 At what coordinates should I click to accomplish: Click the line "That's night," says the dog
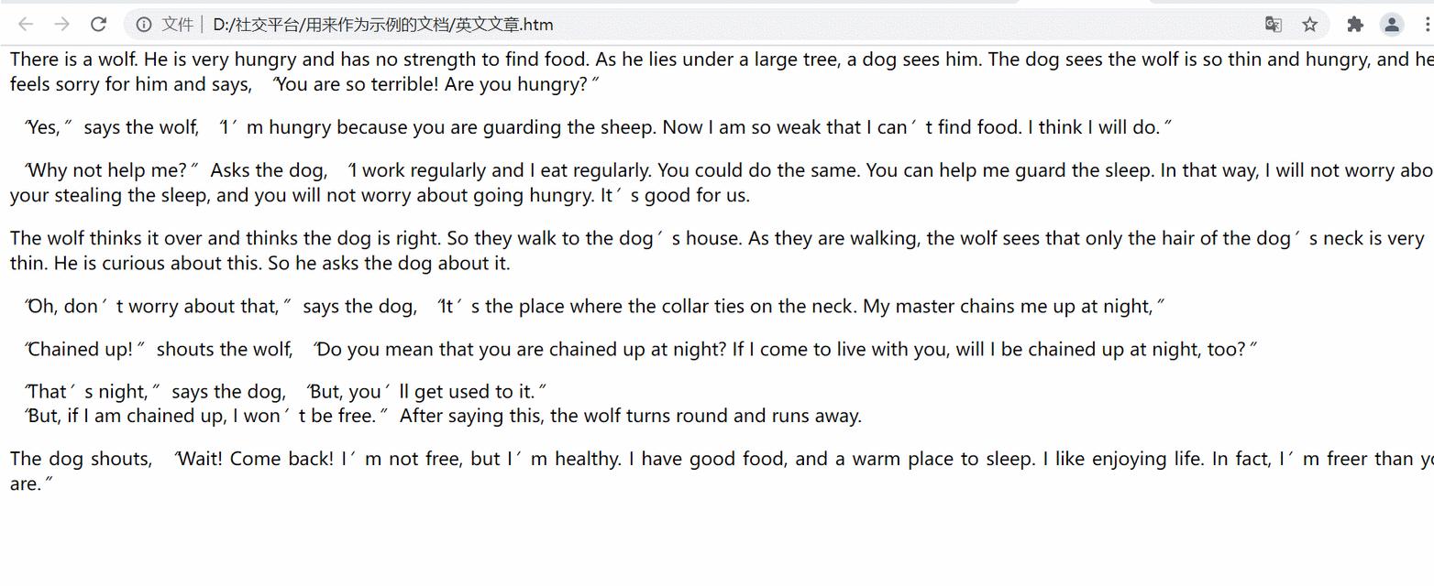pyautogui.click(x=286, y=392)
